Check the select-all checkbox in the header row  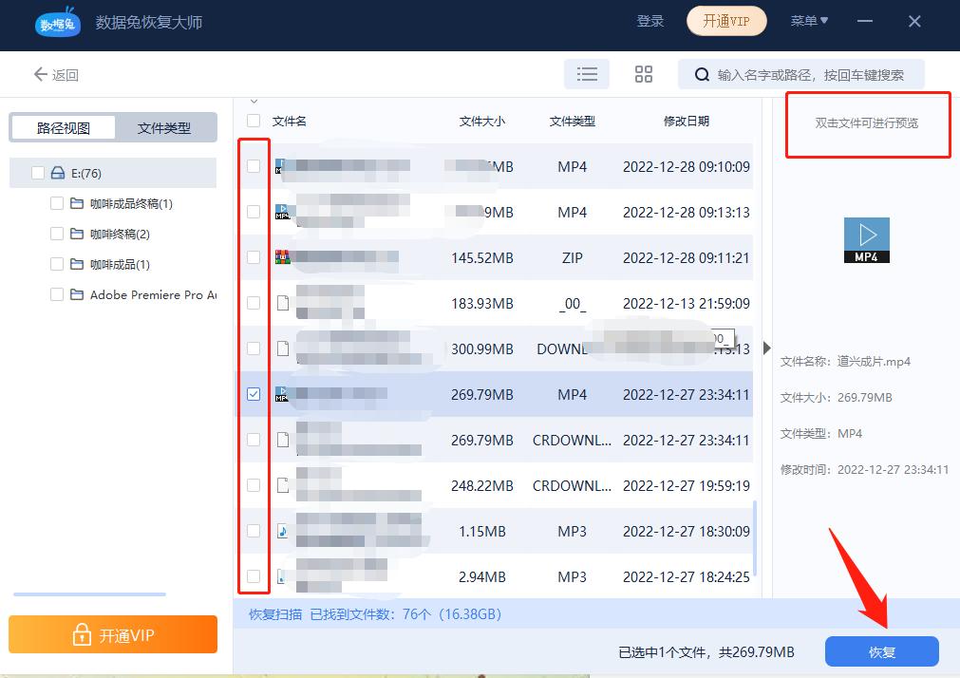tap(253, 121)
